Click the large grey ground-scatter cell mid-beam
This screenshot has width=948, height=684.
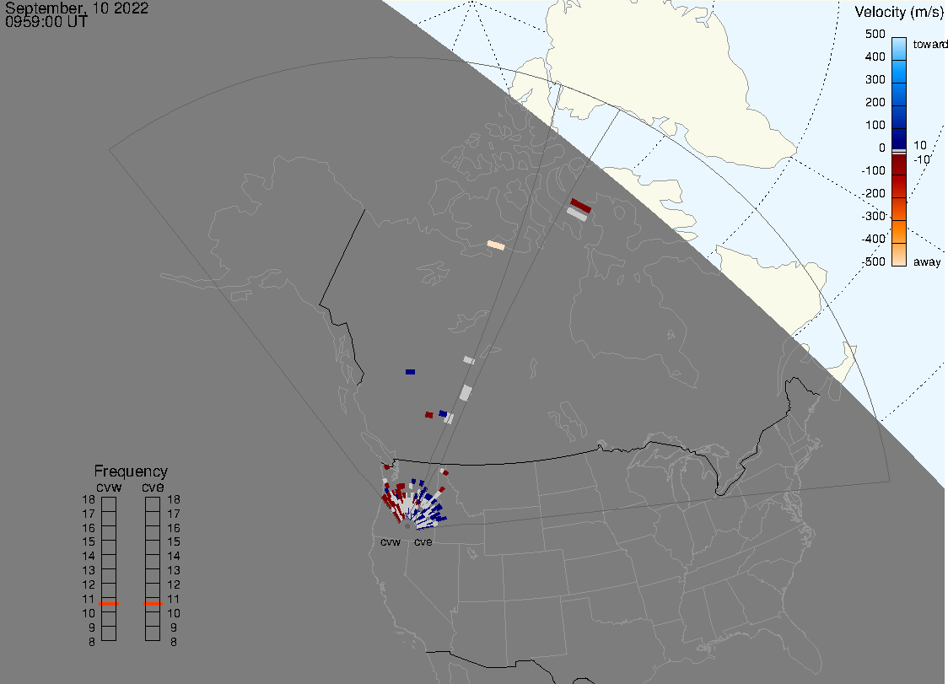click(466, 392)
